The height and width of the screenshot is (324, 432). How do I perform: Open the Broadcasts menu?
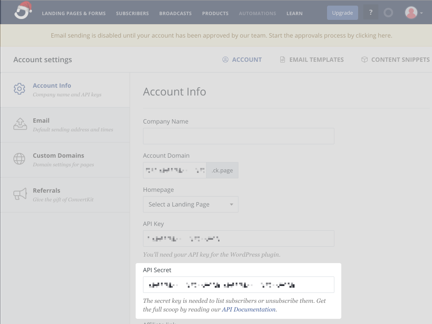pyautogui.click(x=175, y=13)
